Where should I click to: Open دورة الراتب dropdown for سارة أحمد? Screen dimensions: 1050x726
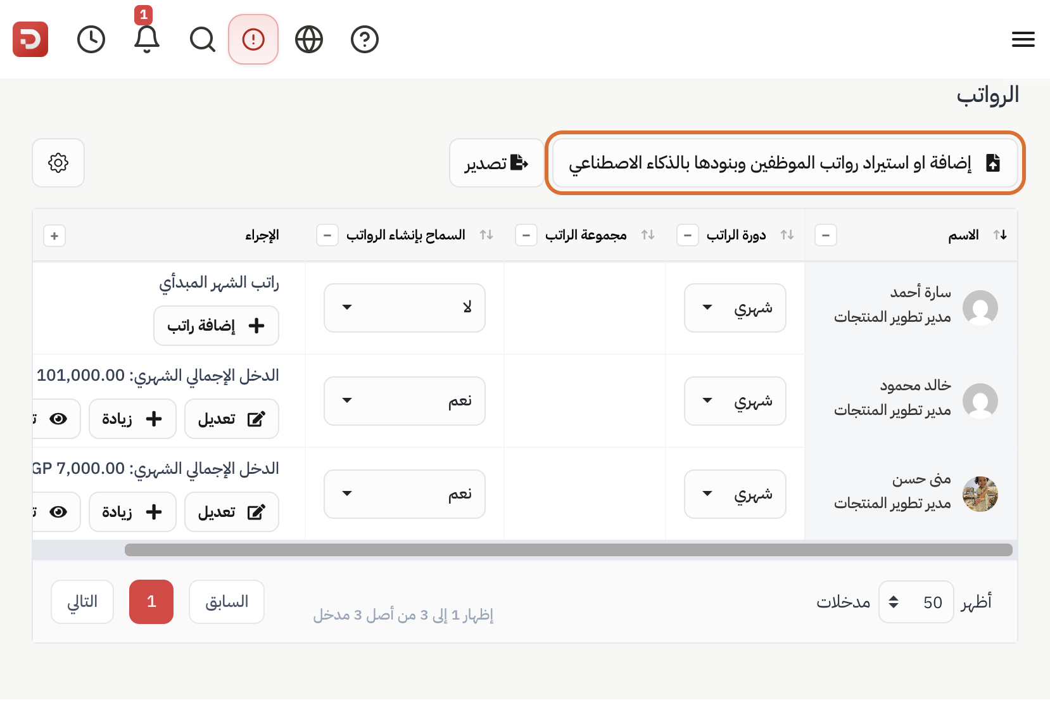[x=735, y=308]
